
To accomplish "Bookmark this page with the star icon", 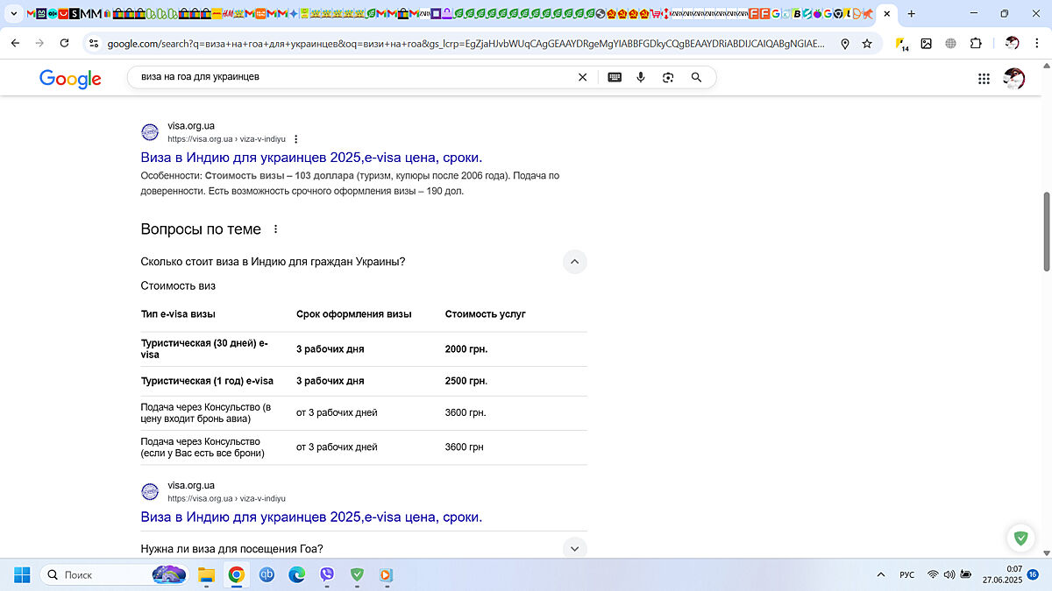I will click(867, 43).
